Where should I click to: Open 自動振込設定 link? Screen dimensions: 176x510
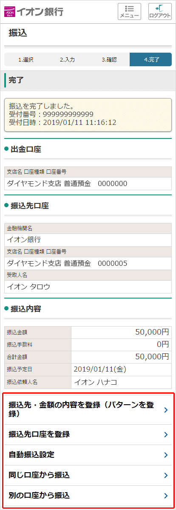[88, 455]
